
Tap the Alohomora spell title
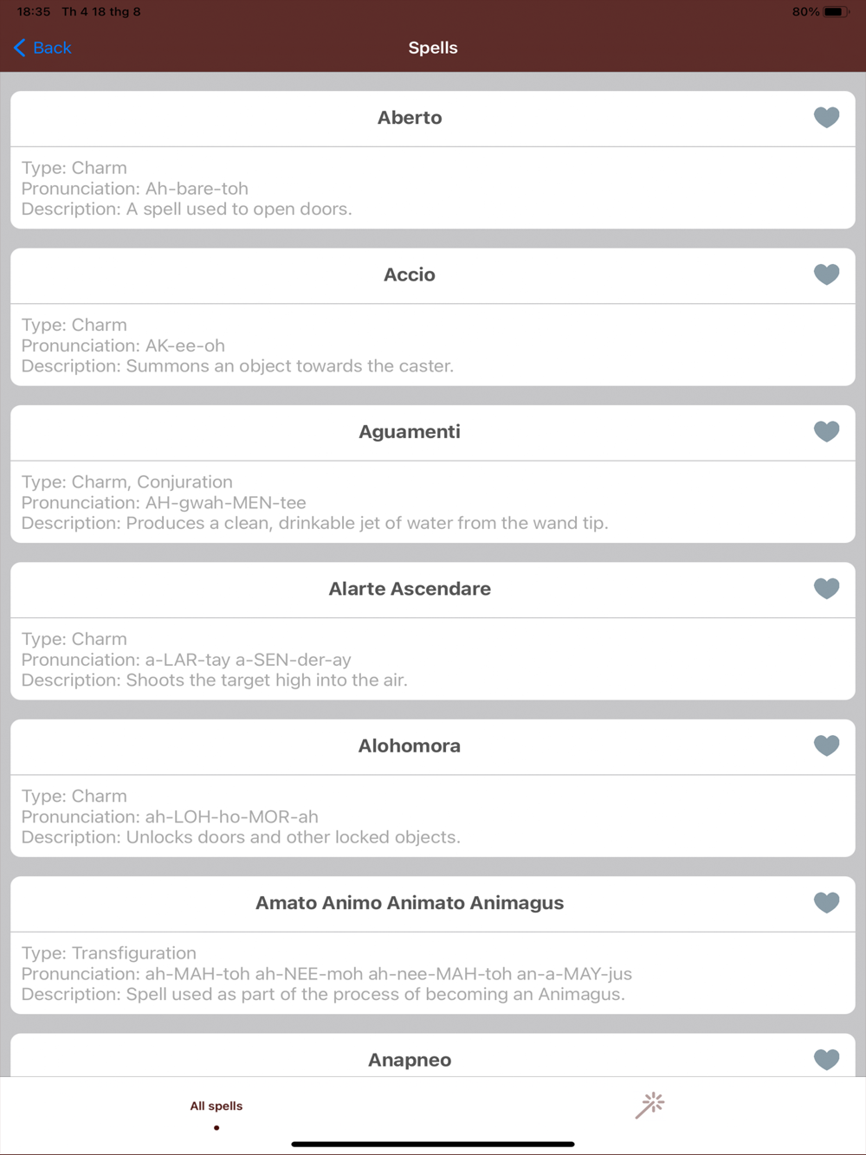tap(410, 745)
